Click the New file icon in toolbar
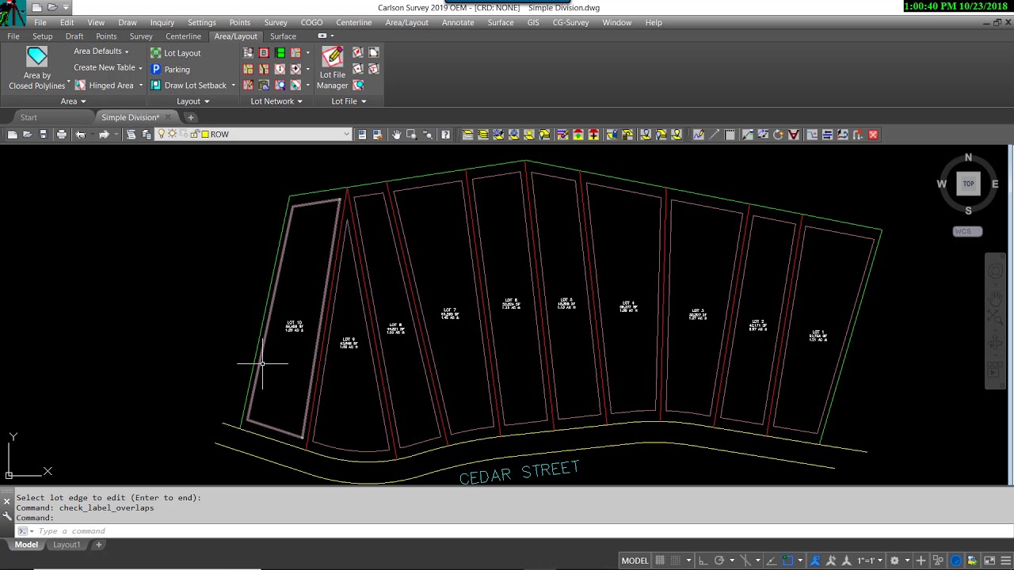The width and height of the screenshot is (1014, 570). (x=12, y=135)
